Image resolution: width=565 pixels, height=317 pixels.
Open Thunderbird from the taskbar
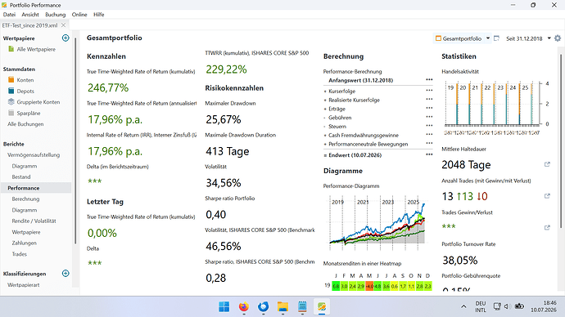point(264,306)
